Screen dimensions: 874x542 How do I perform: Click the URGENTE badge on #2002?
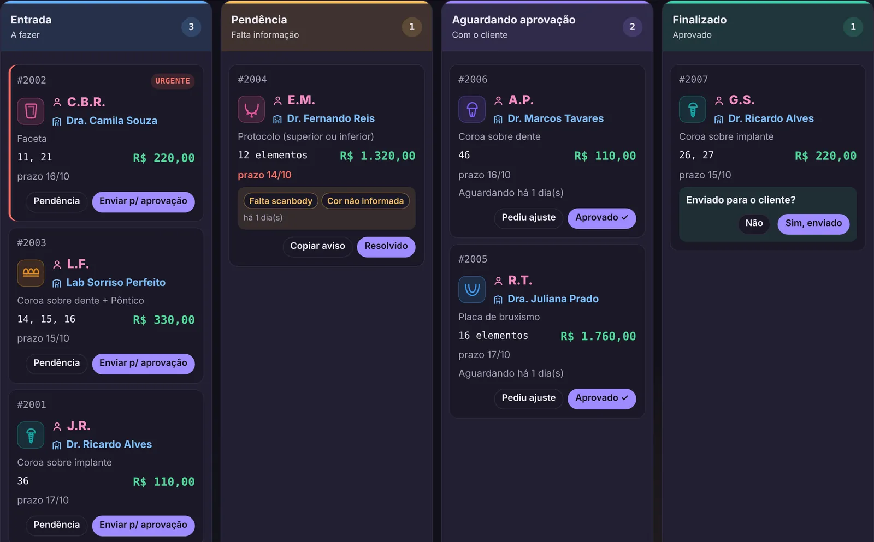173,81
